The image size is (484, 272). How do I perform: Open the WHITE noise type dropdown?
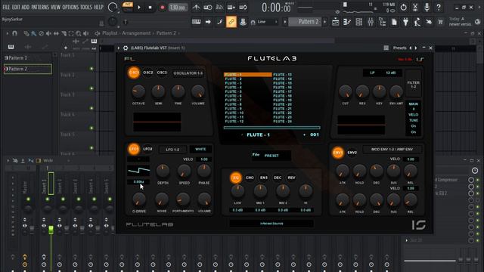click(x=200, y=150)
